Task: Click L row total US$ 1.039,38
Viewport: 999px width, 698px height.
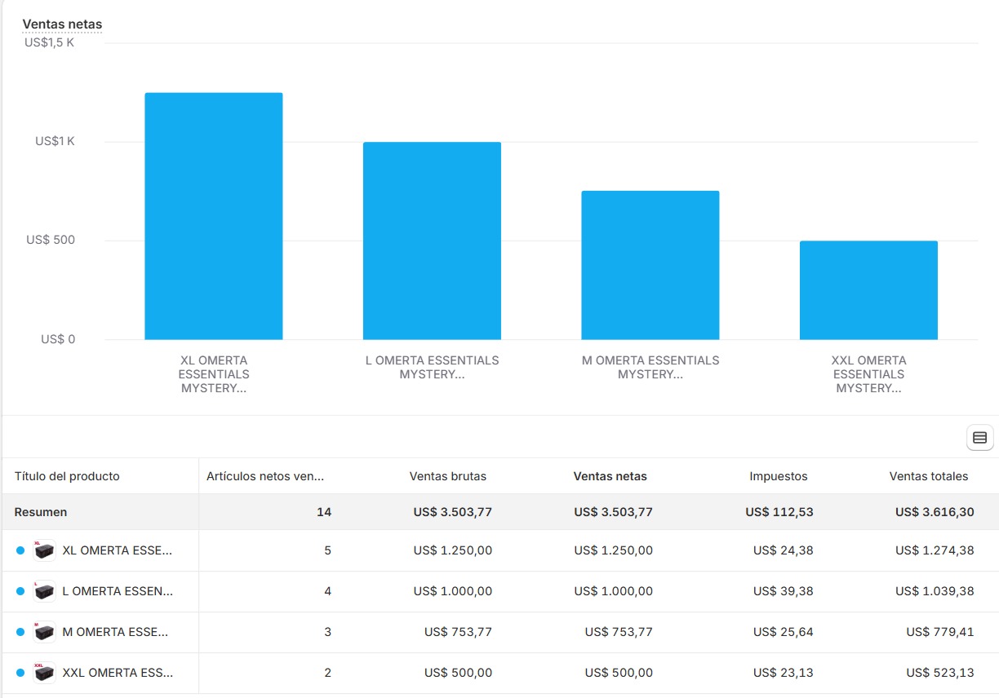Action: pos(935,591)
